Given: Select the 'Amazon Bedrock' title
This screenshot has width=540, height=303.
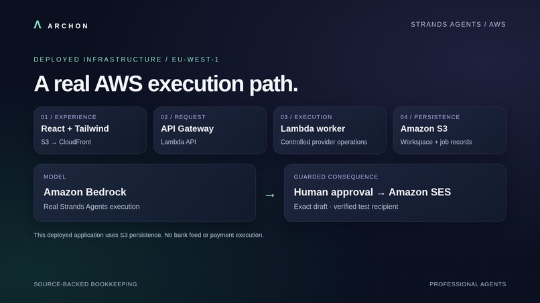Looking at the screenshot, I should click(84, 192).
